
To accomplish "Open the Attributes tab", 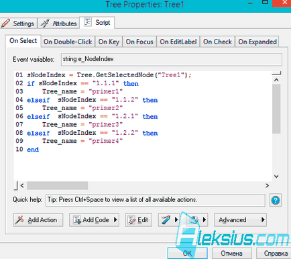I will [58, 23].
